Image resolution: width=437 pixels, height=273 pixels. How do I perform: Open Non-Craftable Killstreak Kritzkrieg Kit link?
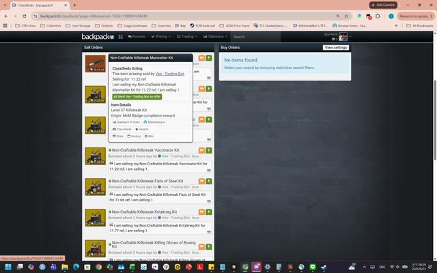tap(144, 212)
